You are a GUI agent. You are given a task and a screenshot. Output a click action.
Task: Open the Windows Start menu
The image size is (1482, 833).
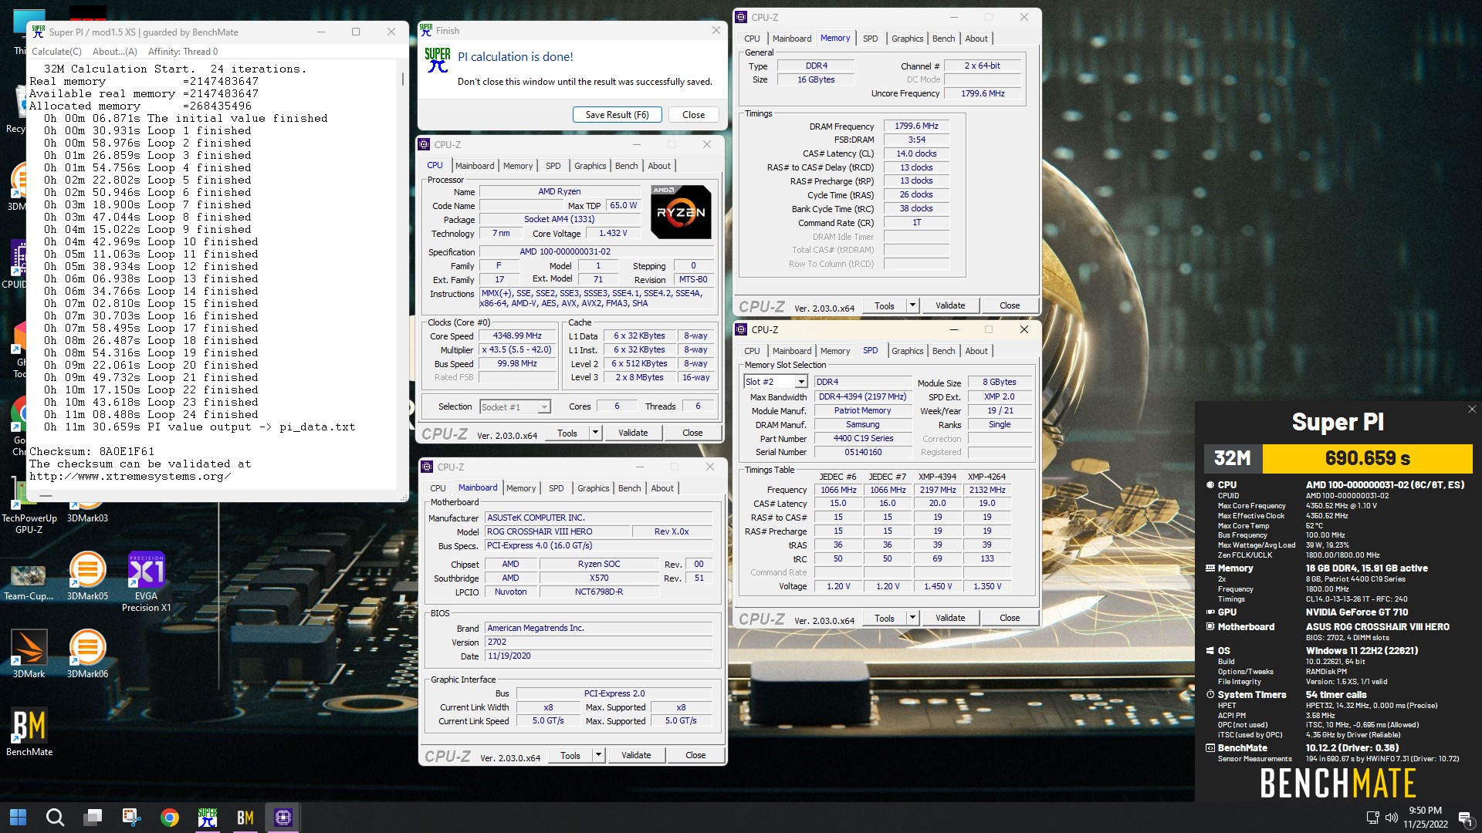[18, 818]
